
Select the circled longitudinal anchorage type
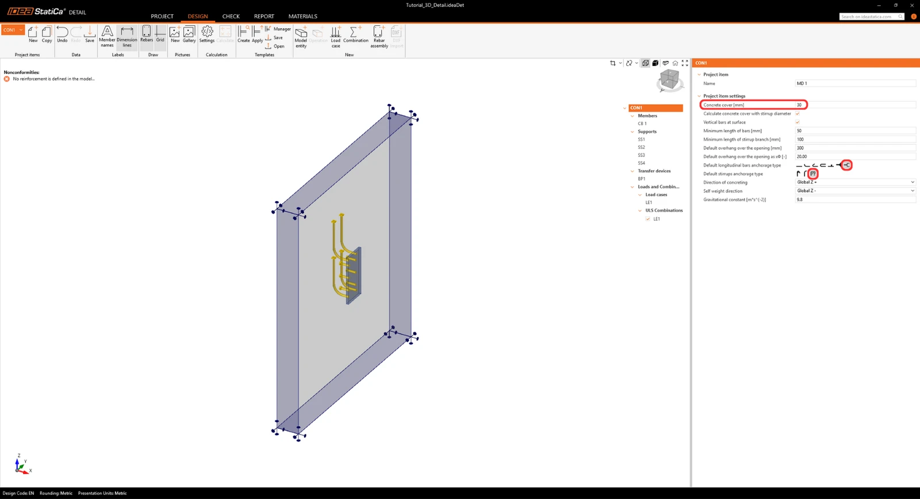(846, 165)
